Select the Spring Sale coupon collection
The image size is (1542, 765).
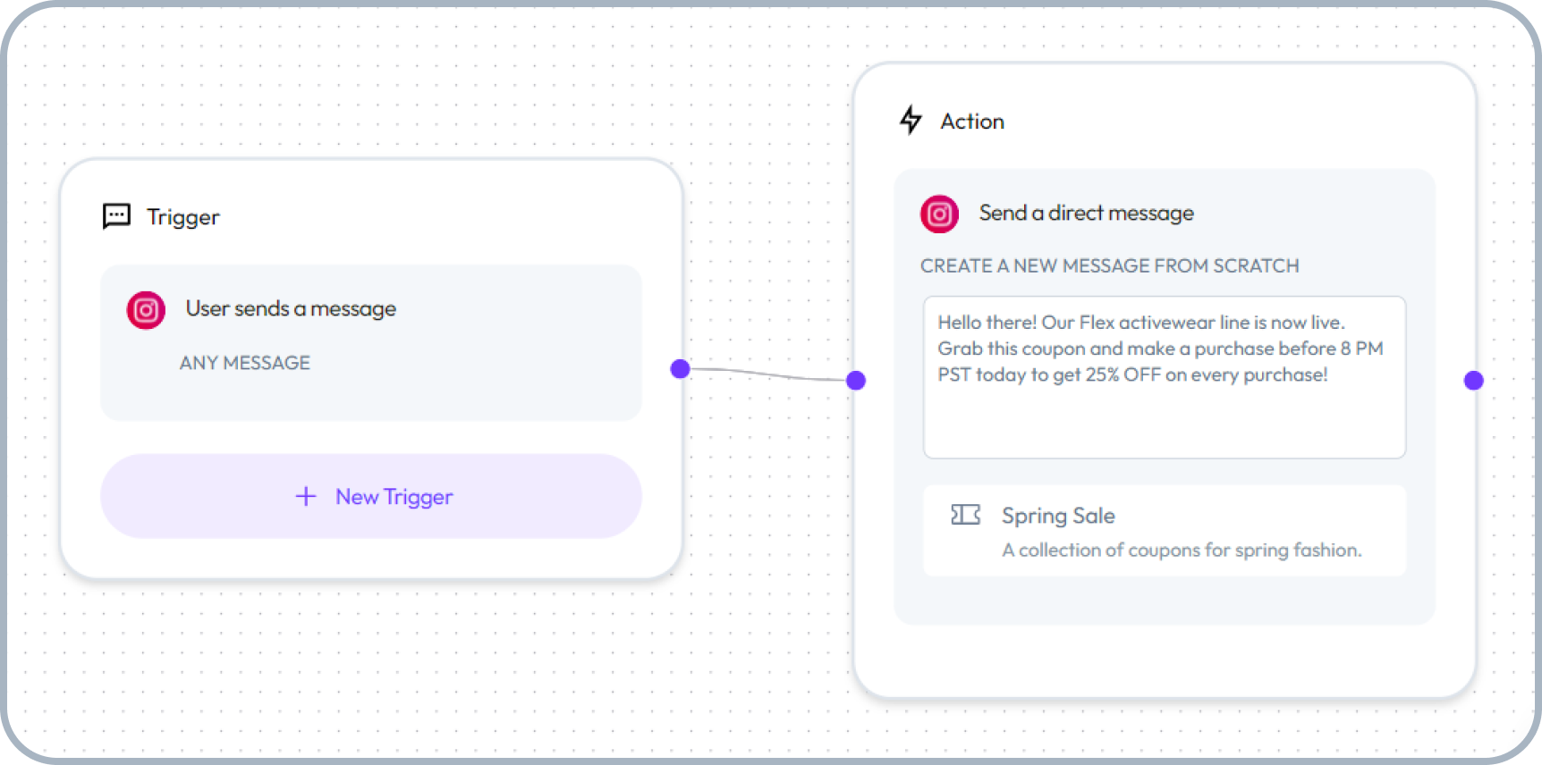point(1164,531)
